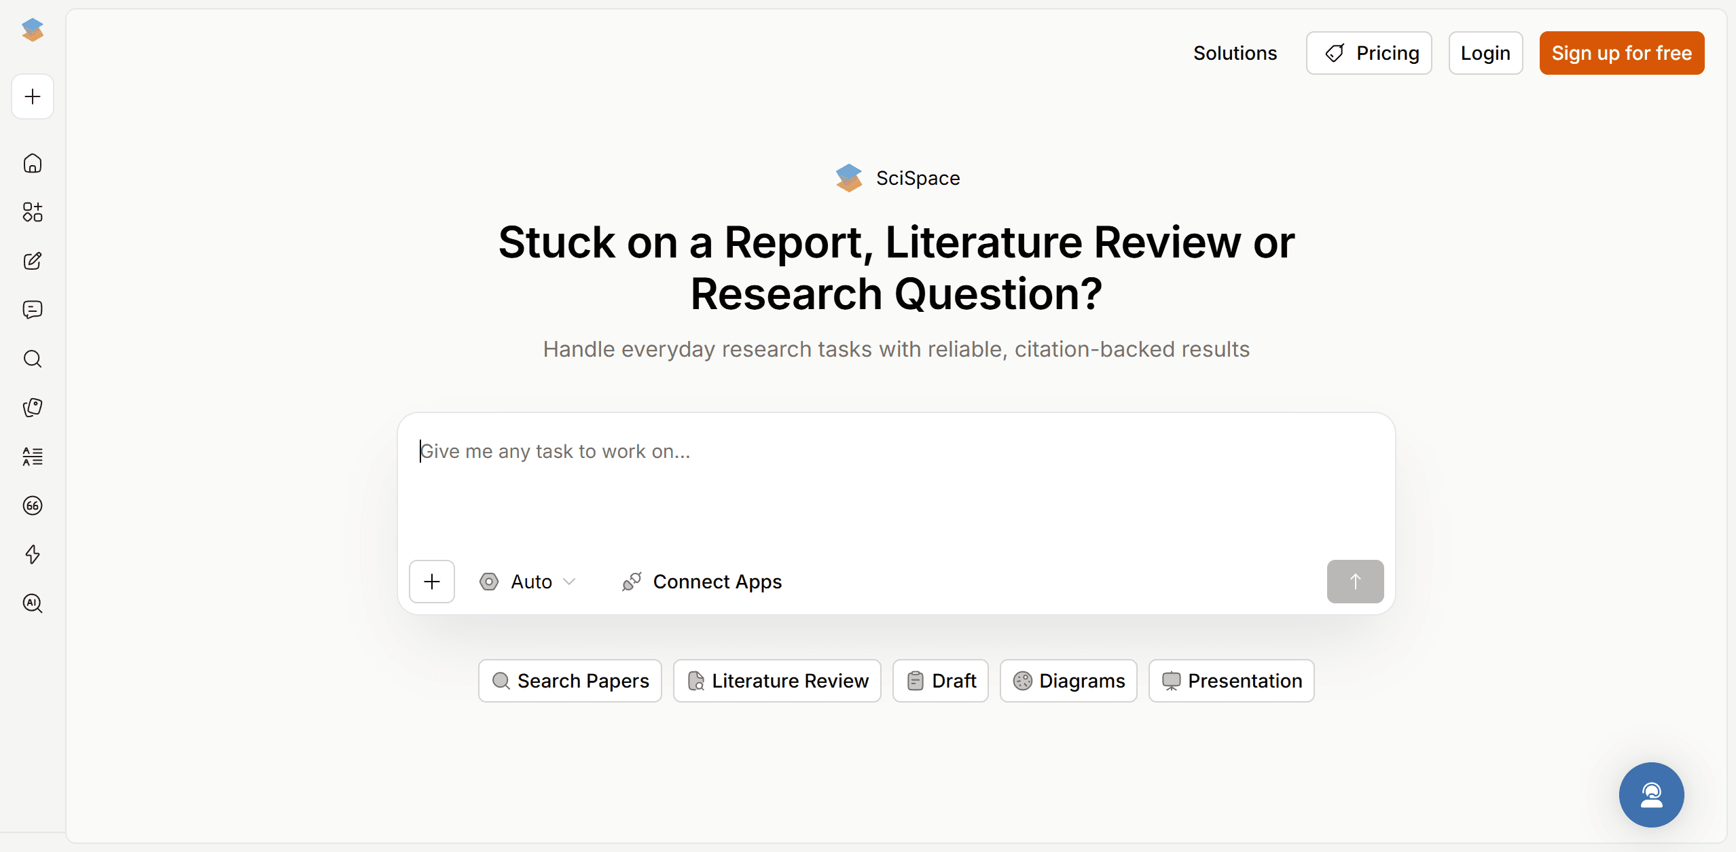Open the support chat bubble button
1736x852 pixels.
pyautogui.click(x=1651, y=794)
